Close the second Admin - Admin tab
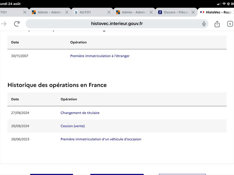 151,12
